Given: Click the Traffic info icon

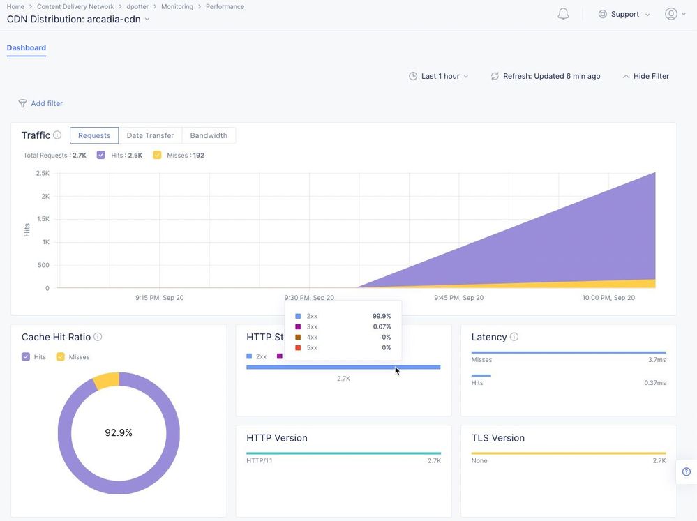Looking at the screenshot, I should [x=57, y=135].
